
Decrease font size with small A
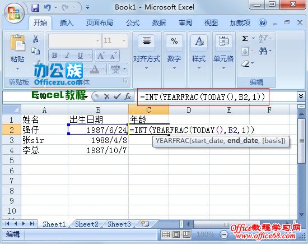pyautogui.click(x=113, y=56)
